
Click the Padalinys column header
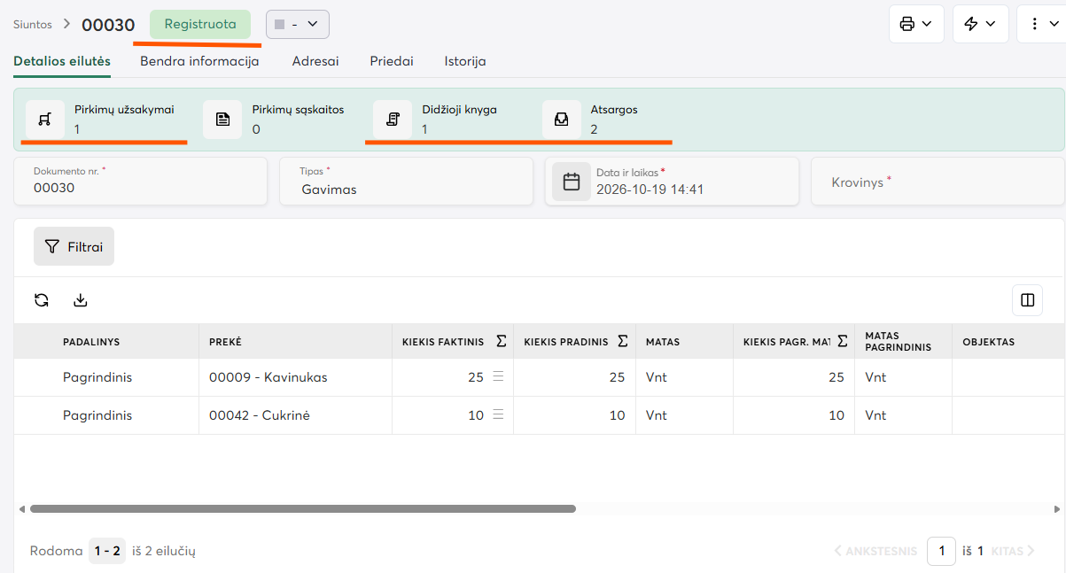click(x=91, y=342)
